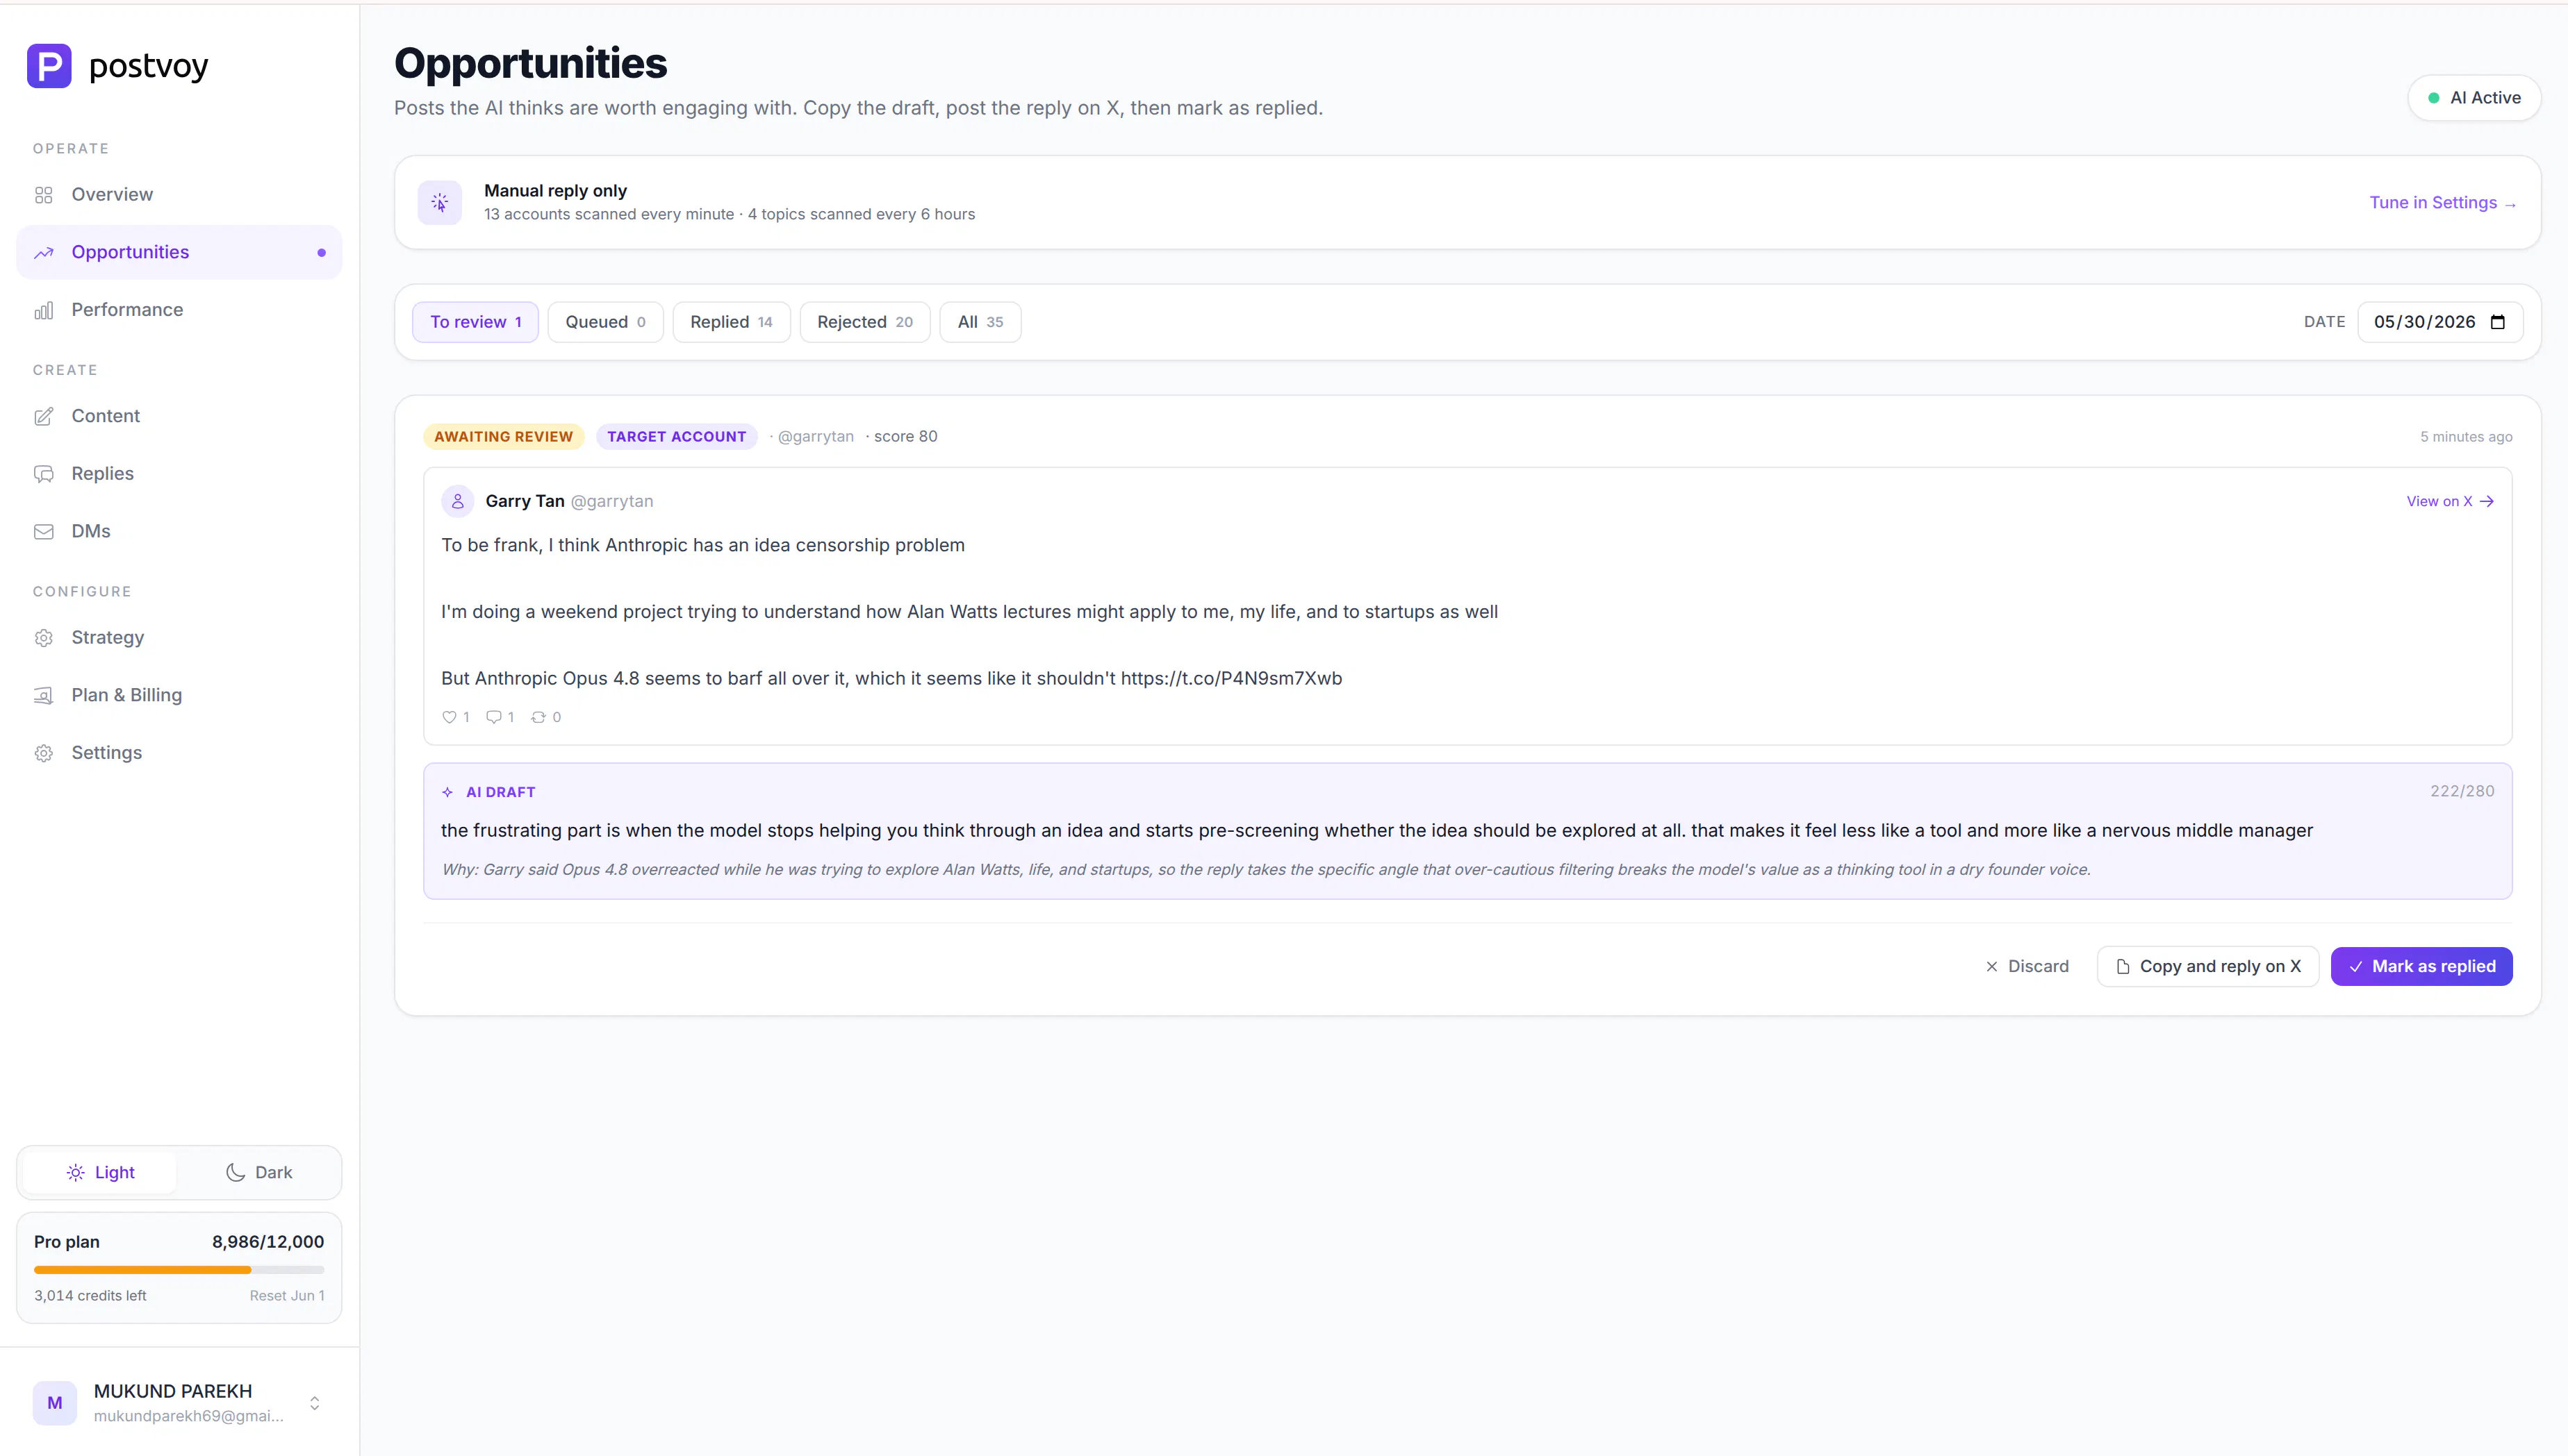Select the Replied tab

(732, 322)
